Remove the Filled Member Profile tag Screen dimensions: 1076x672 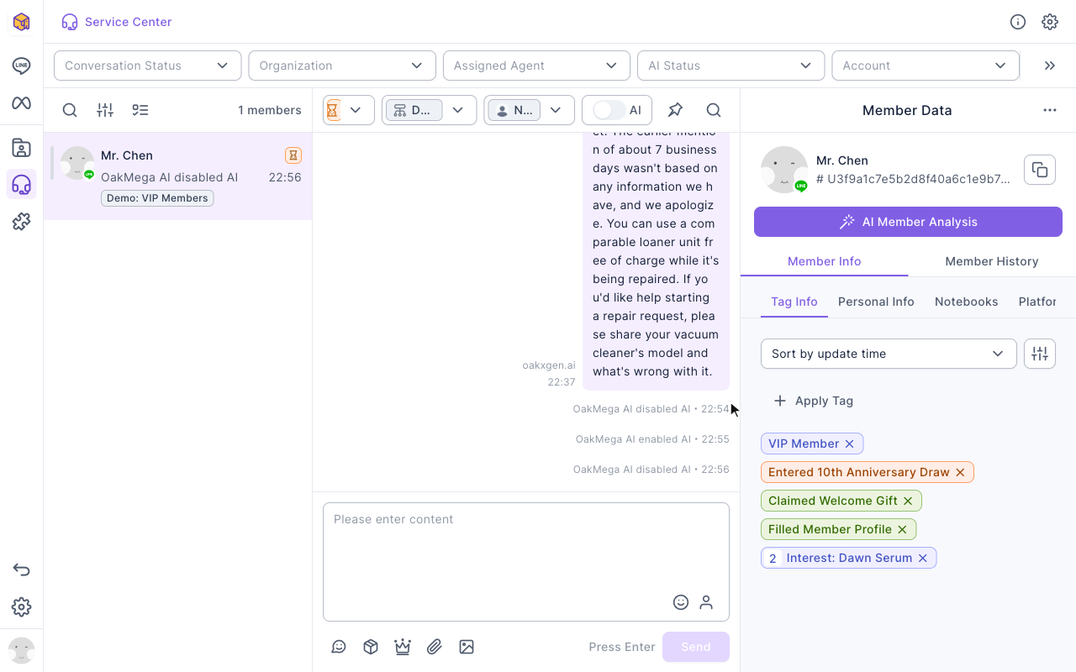tap(902, 529)
